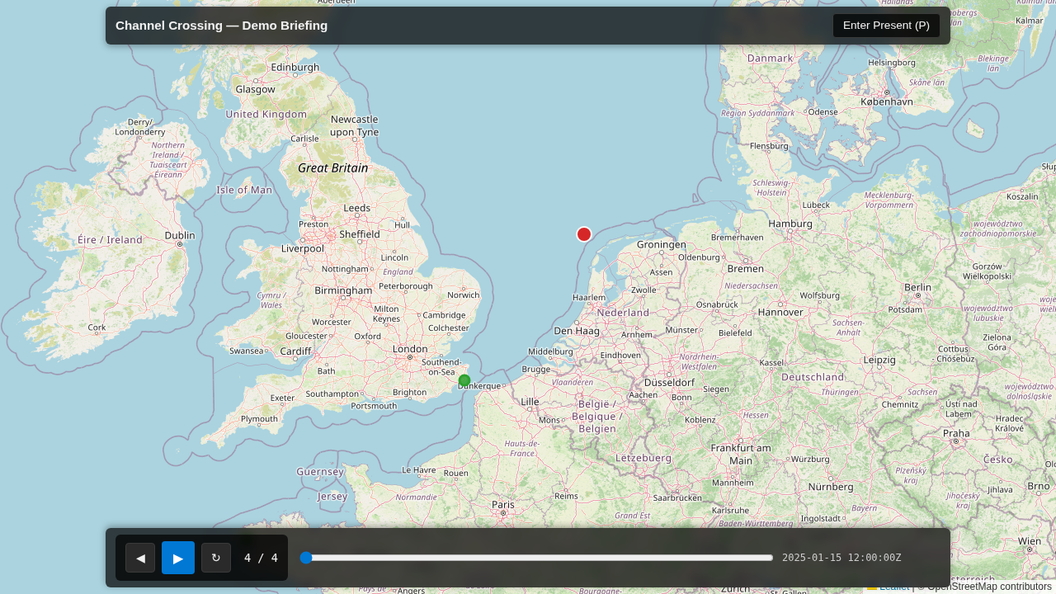Click the Glasgow label on map
Viewport: 1056px width, 594px height.
click(255, 89)
